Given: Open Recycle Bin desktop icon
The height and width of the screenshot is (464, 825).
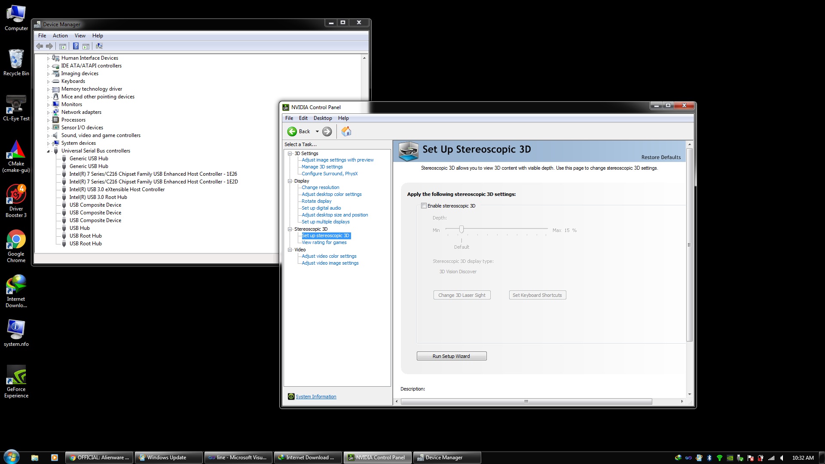Looking at the screenshot, I should coord(16,63).
